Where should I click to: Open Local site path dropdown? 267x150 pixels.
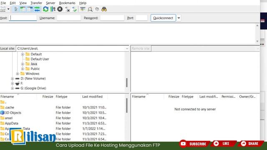127,49
